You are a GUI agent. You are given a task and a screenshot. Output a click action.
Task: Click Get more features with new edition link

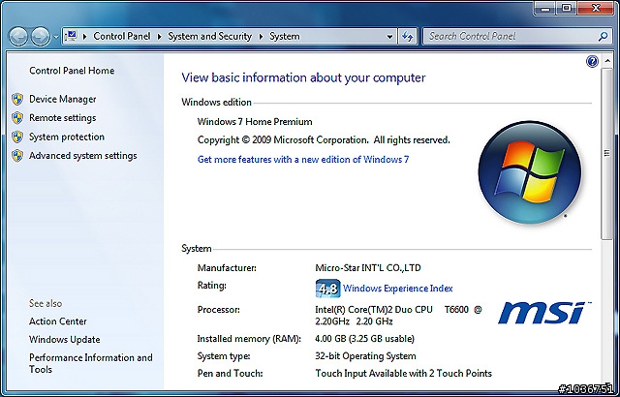pos(303,160)
